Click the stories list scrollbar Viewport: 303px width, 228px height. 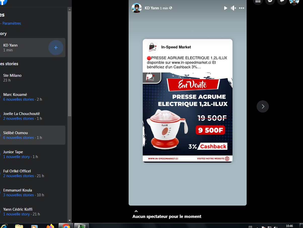tap(69, 63)
